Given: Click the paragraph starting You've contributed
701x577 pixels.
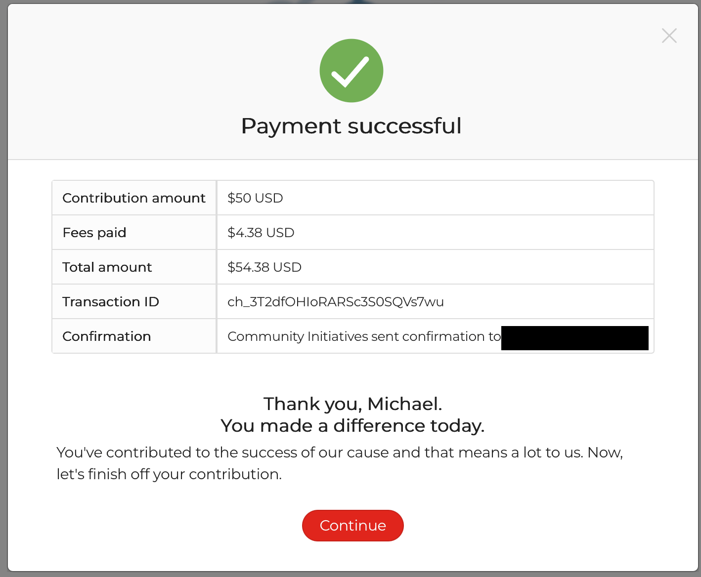Looking at the screenshot, I should tap(339, 453).
